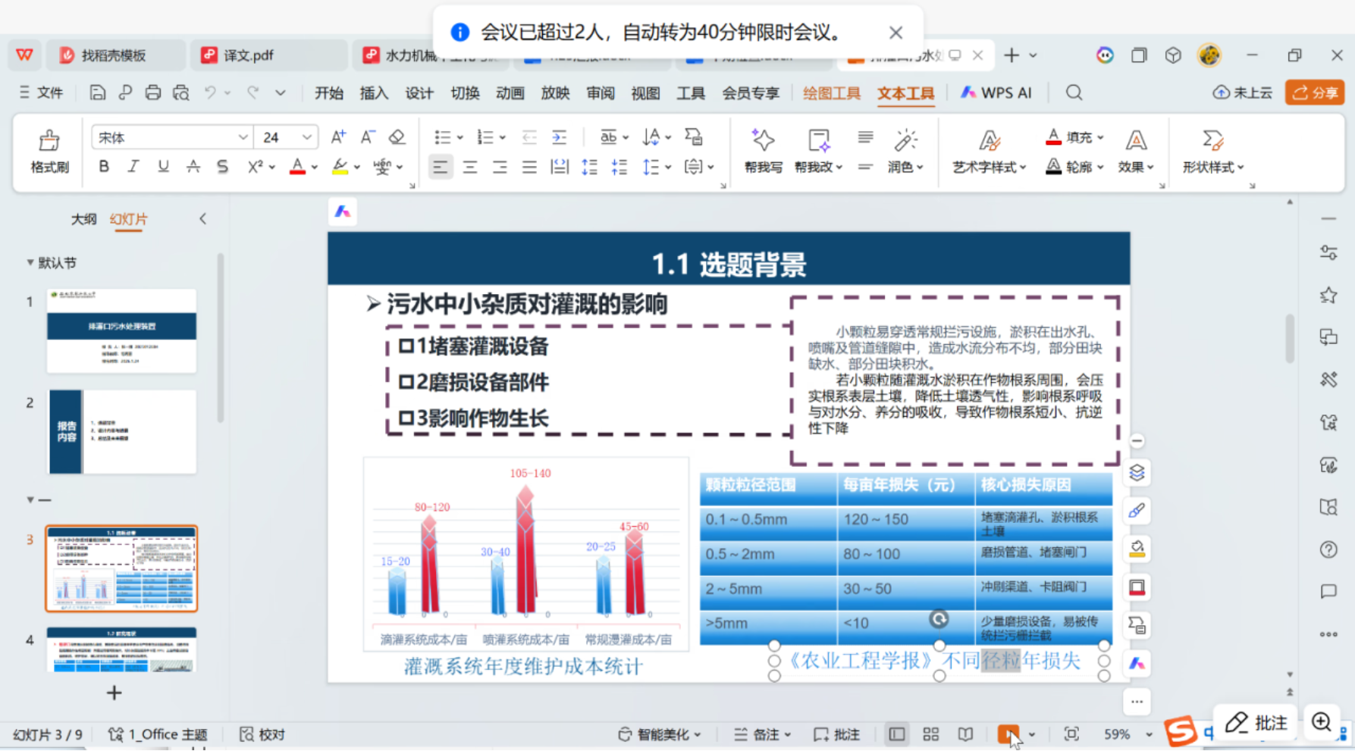
Task: Select slide 1 thumbnail
Action: tap(121, 330)
